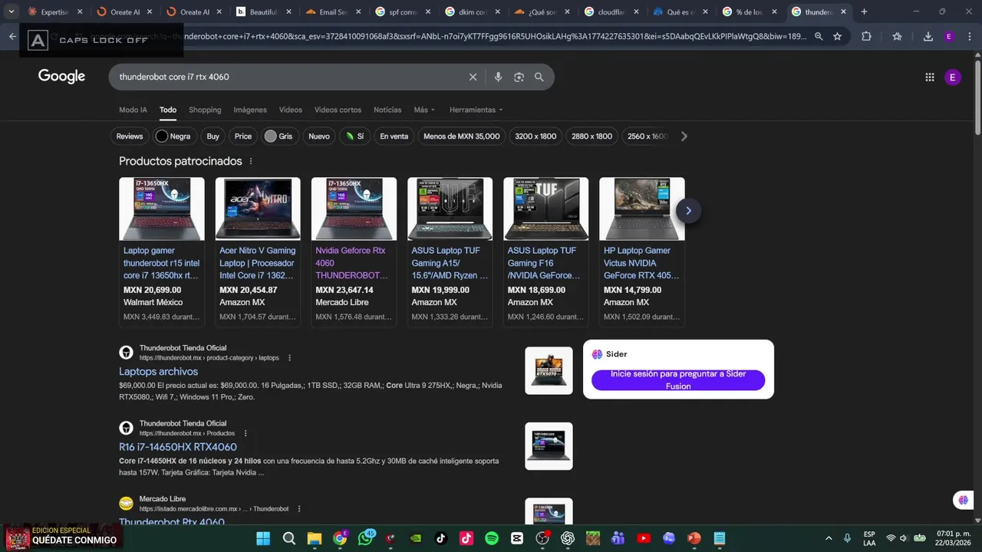Click the Google logo
Viewport: 982px width, 552px height.
(62, 76)
